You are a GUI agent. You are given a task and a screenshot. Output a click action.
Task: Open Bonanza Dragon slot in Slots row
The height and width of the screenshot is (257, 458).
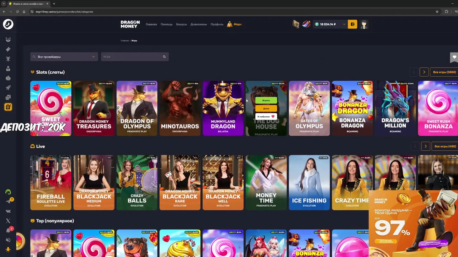352,109
